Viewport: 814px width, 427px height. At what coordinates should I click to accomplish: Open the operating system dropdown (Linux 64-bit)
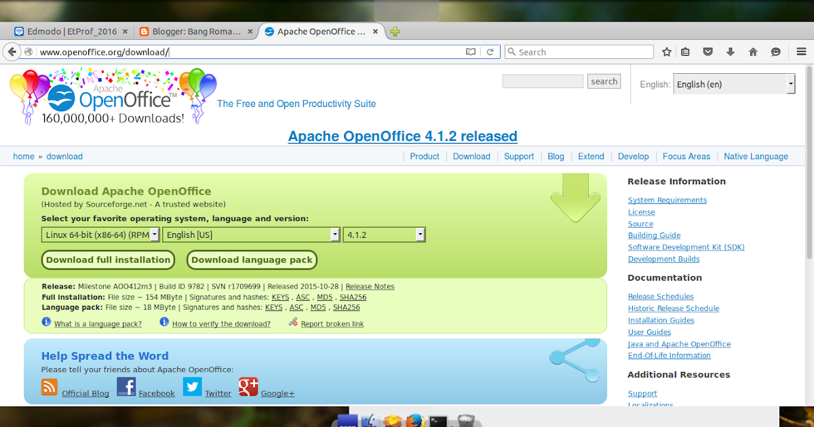coord(100,235)
